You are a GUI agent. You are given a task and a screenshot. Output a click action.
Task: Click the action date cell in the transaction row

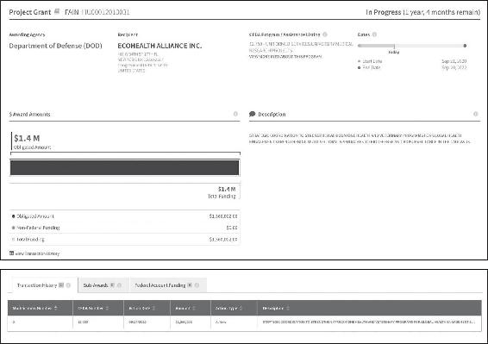(137, 322)
